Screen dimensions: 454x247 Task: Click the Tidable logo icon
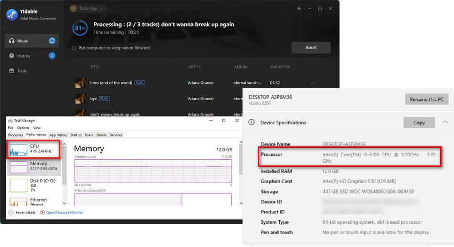pos(12,15)
